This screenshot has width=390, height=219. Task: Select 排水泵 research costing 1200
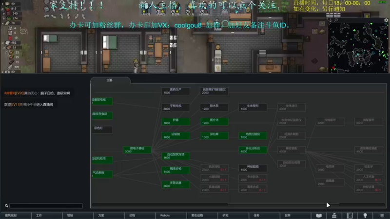(214, 107)
